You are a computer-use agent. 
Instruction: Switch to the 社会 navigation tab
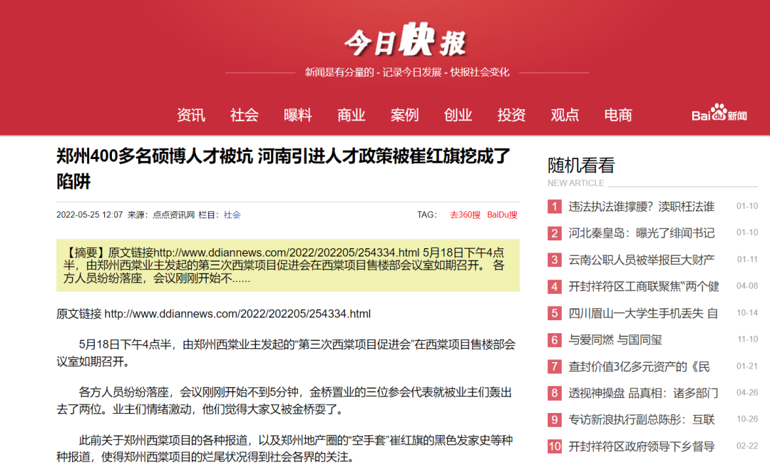click(x=245, y=115)
